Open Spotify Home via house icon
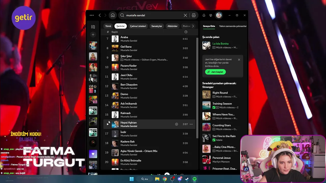326x183 pixels. 113,15
